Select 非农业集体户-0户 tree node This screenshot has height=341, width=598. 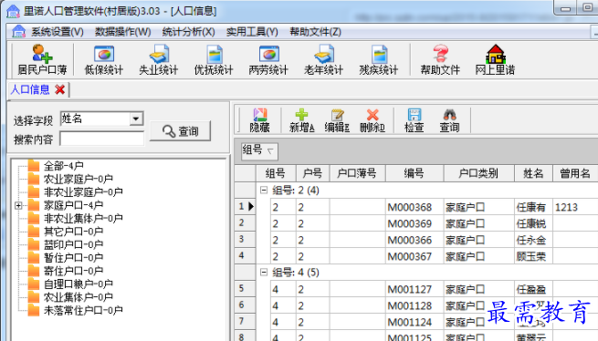pyautogui.click(x=83, y=218)
